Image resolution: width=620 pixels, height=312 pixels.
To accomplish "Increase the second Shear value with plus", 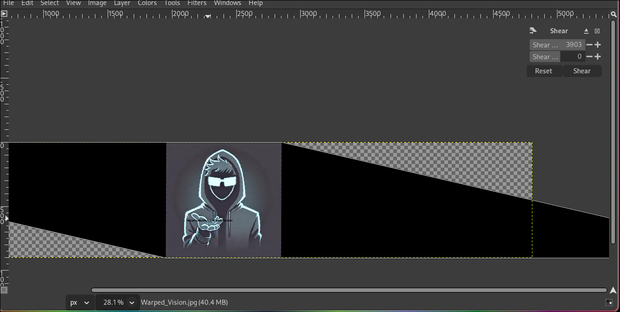I will (x=598, y=56).
